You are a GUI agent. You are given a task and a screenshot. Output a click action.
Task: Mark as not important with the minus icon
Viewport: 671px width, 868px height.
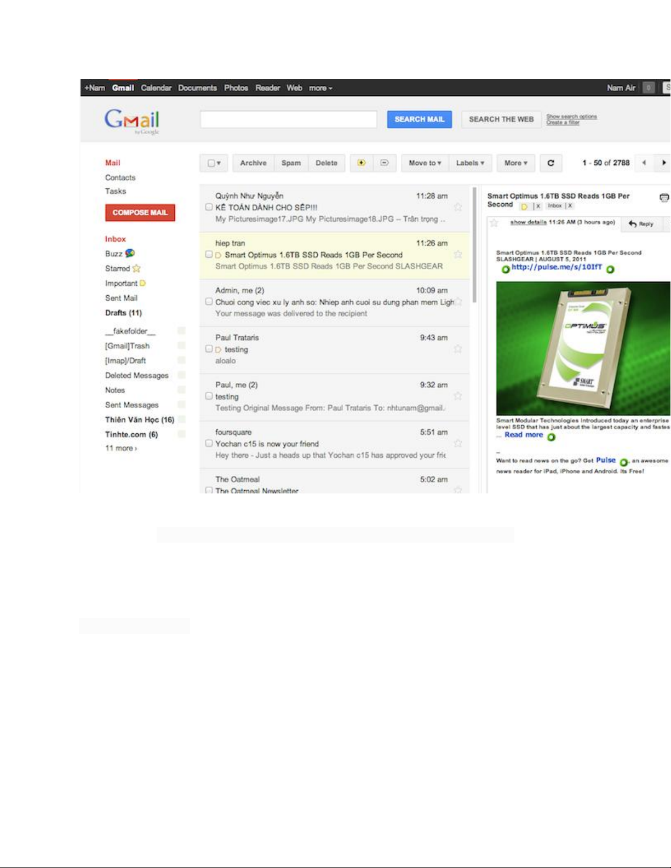point(385,163)
